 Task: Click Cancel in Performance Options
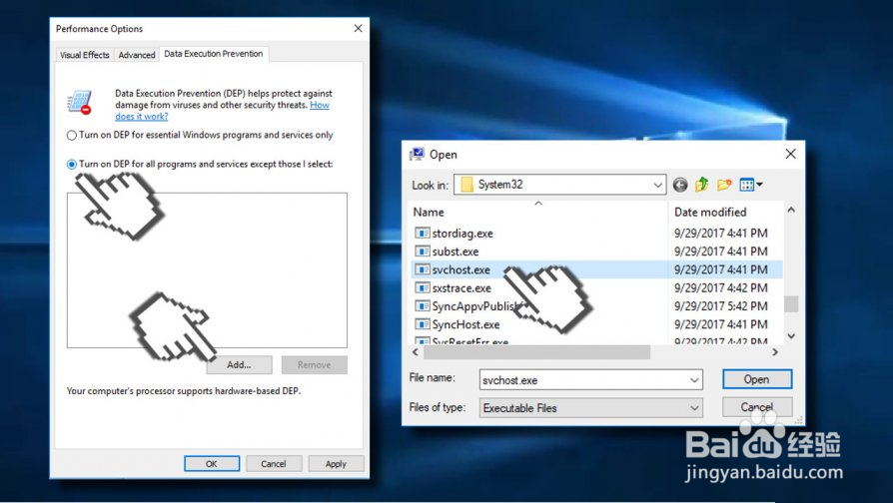pyautogui.click(x=274, y=464)
